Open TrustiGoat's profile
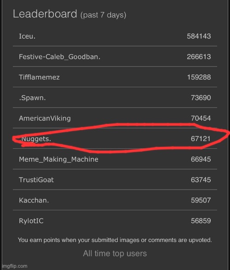The image size is (230, 270). click(x=36, y=180)
